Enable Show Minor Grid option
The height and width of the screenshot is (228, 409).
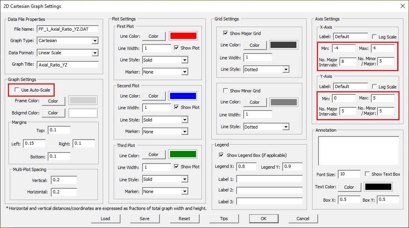[x=226, y=91]
